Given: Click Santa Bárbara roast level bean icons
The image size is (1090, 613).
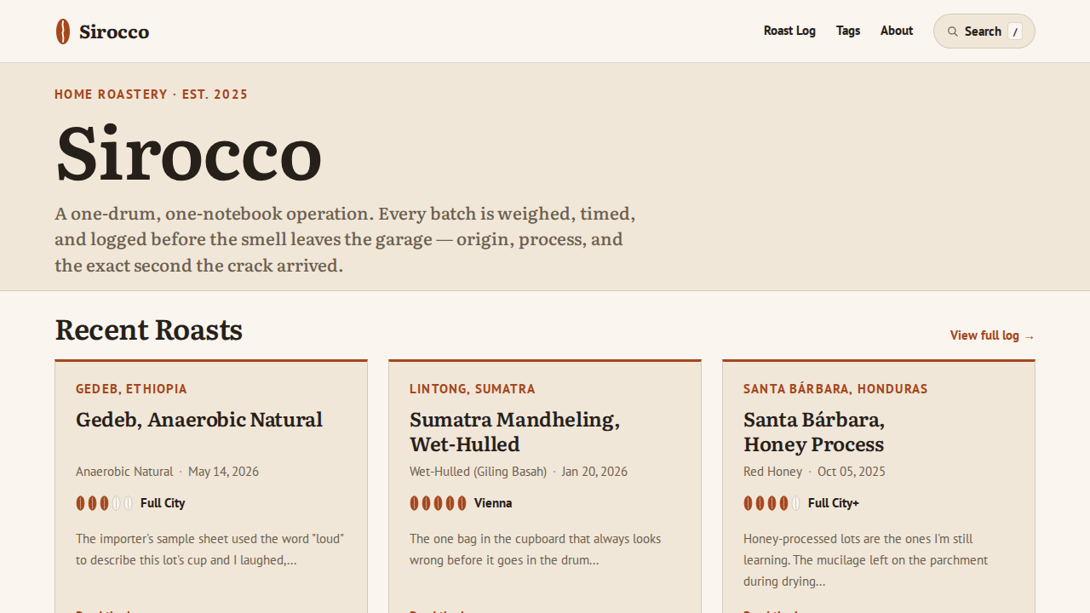Looking at the screenshot, I should click(772, 503).
